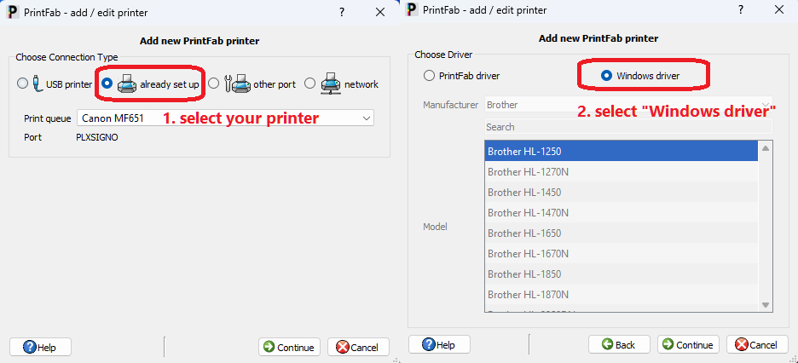Open the Manufacturer Brother dropdown
This screenshot has width=798, height=363.
[x=628, y=105]
